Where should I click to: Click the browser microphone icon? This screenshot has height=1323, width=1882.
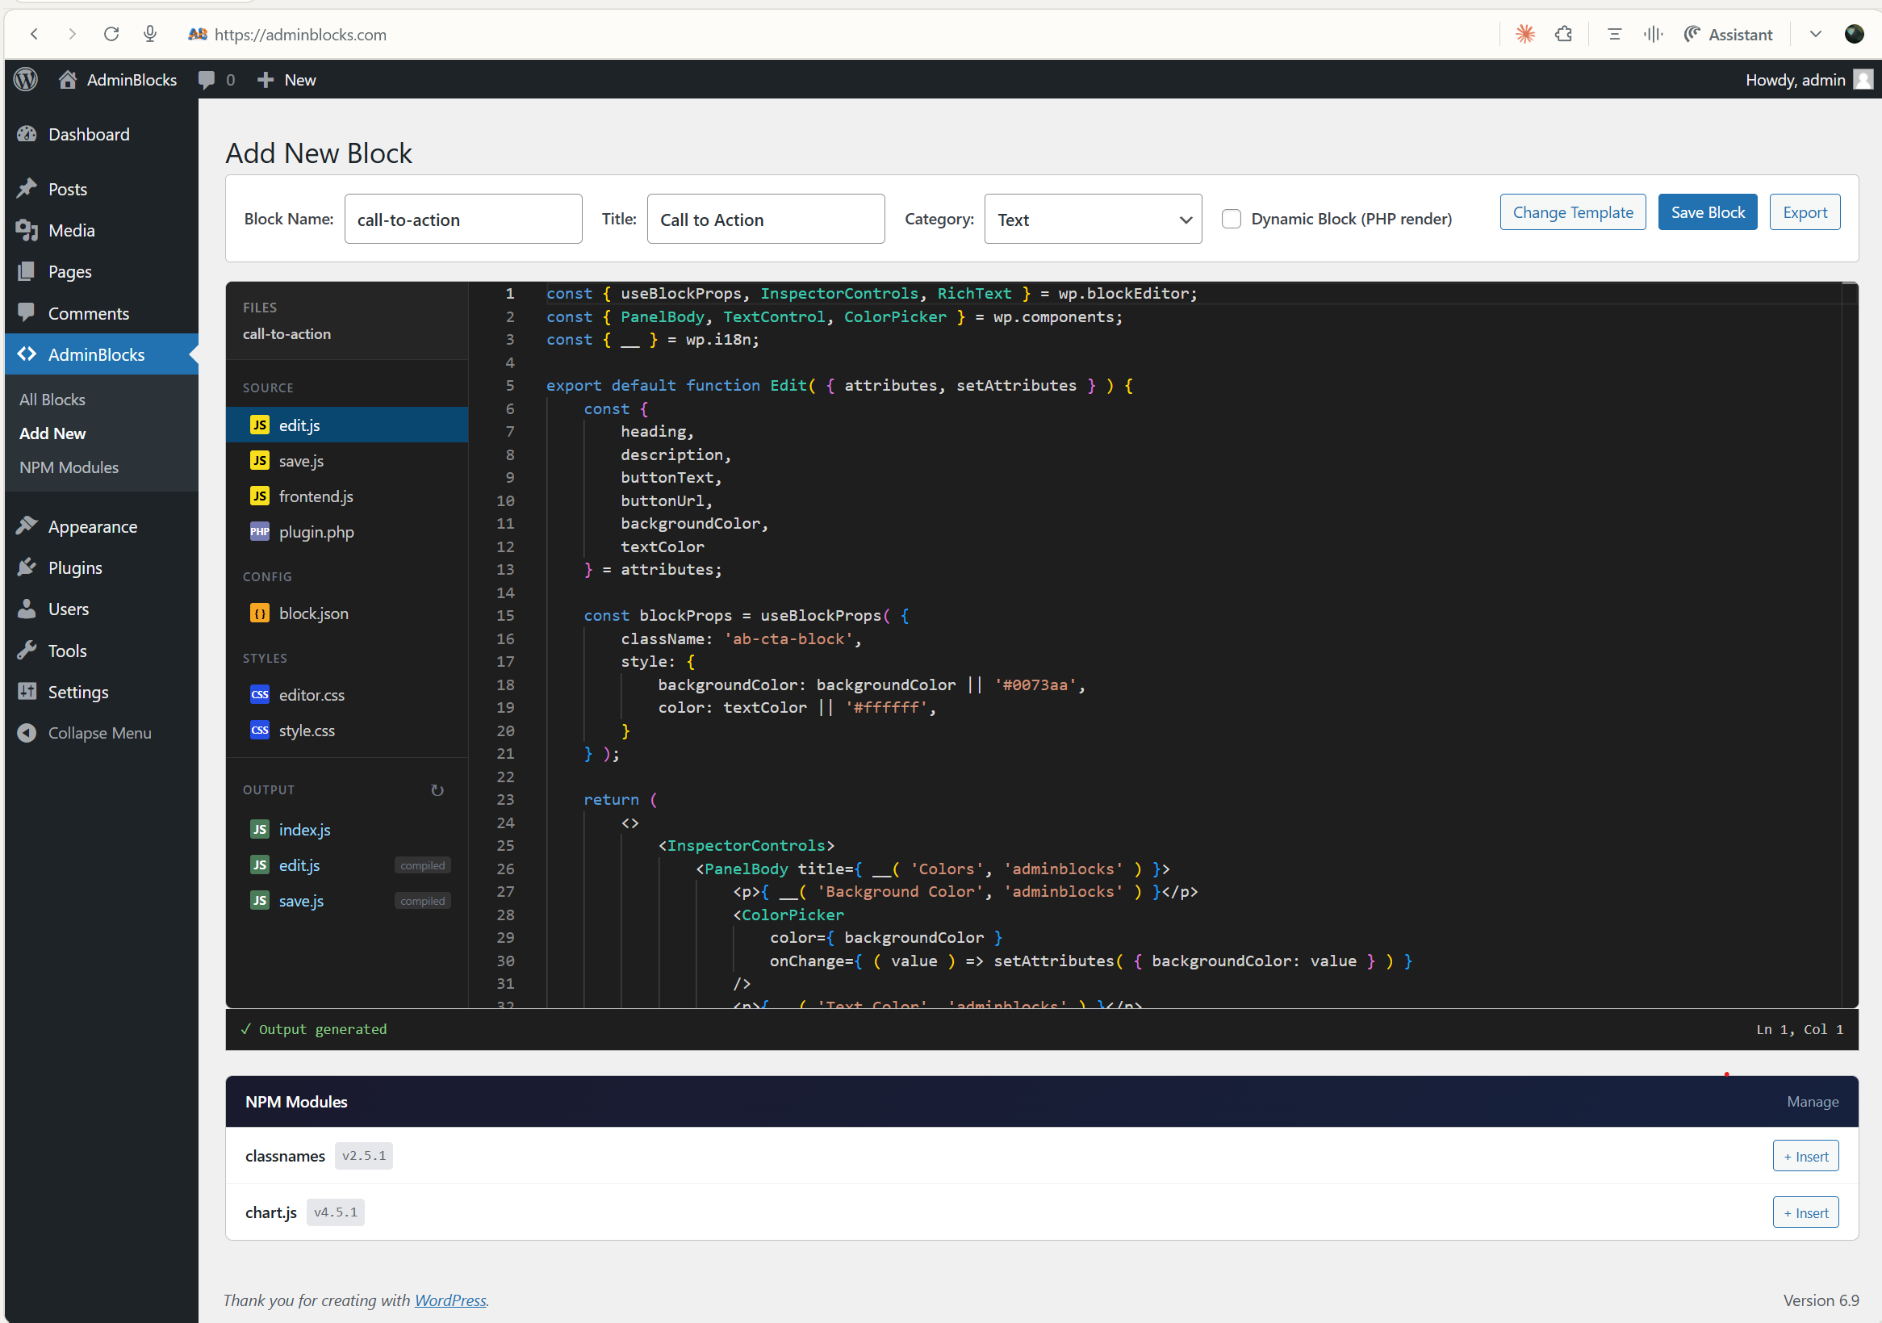pyautogui.click(x=149, y=34)
